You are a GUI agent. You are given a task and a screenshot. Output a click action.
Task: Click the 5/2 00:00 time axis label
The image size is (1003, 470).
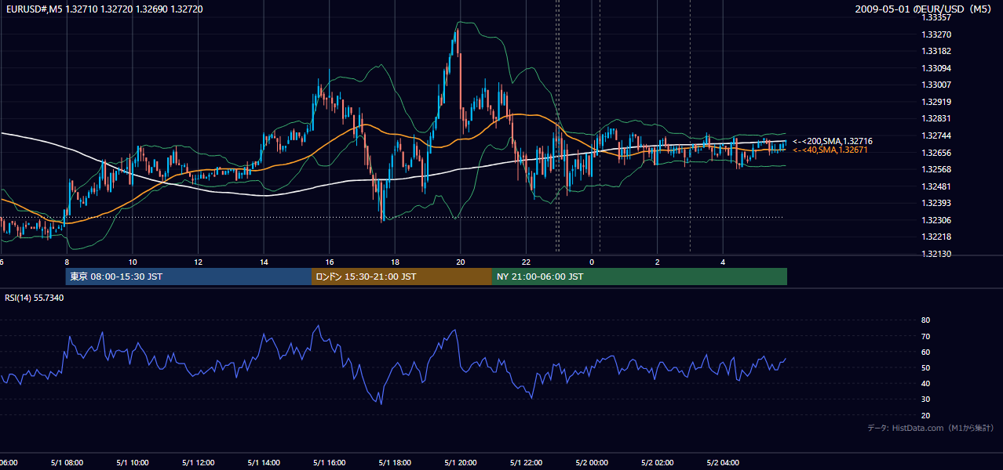[592, 463]
